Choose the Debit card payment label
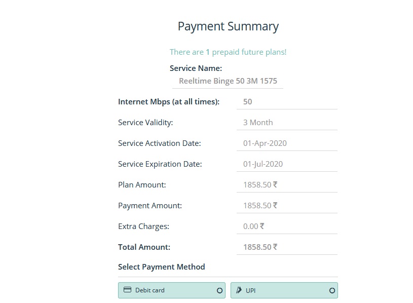This screenshot has width=413, height=303. (150, 290)
